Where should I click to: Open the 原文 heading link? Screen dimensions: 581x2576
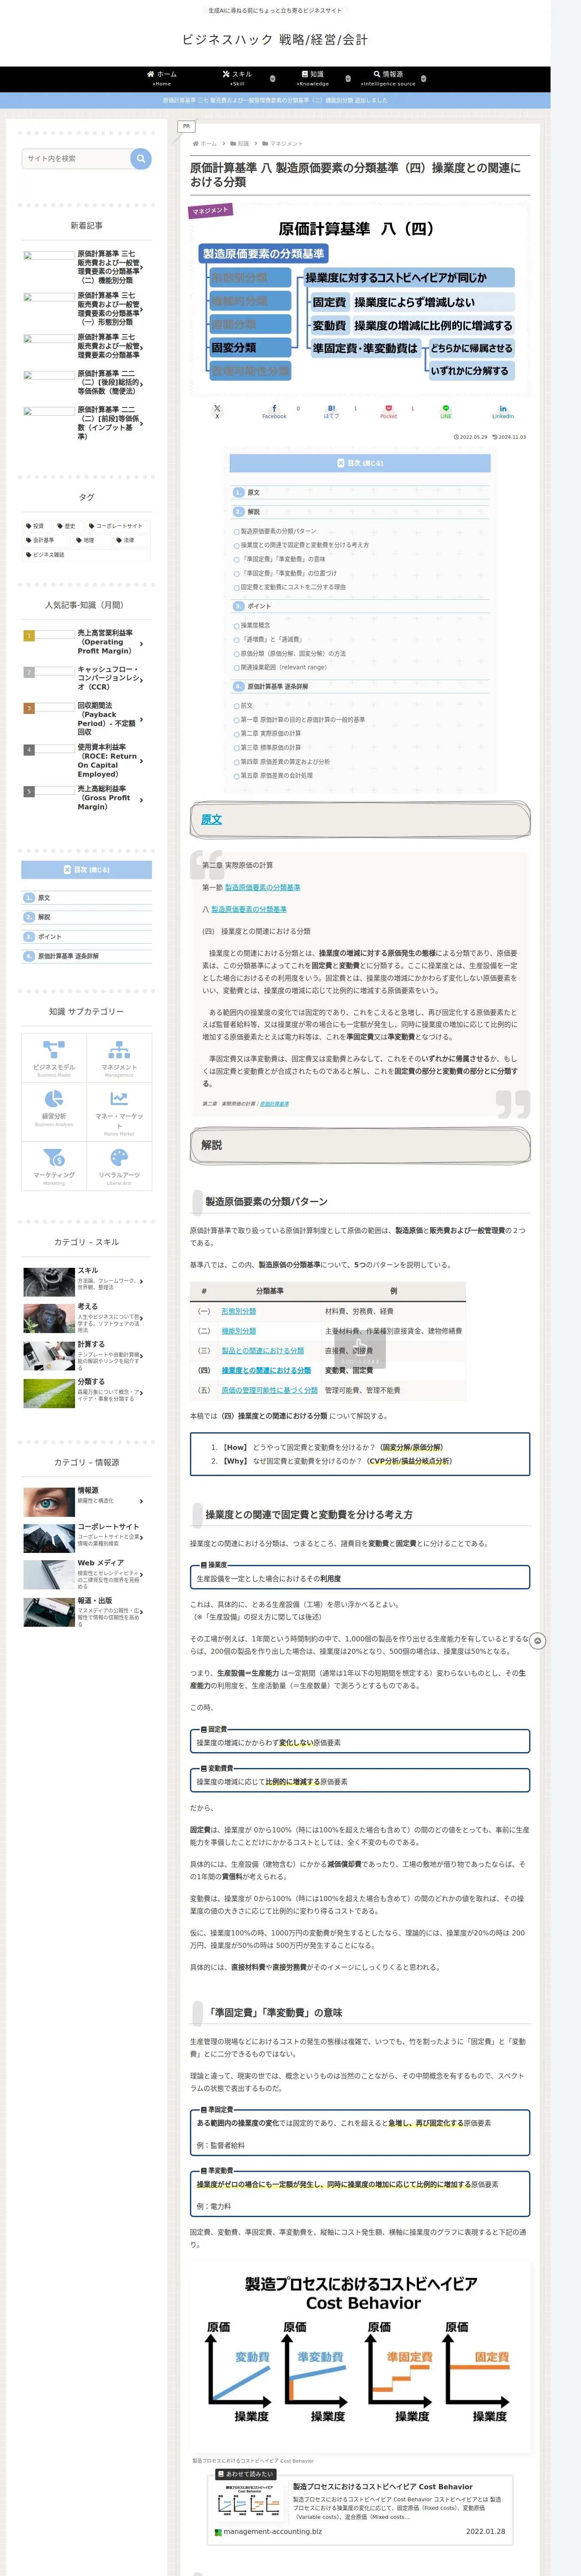(x=212, y=820)
